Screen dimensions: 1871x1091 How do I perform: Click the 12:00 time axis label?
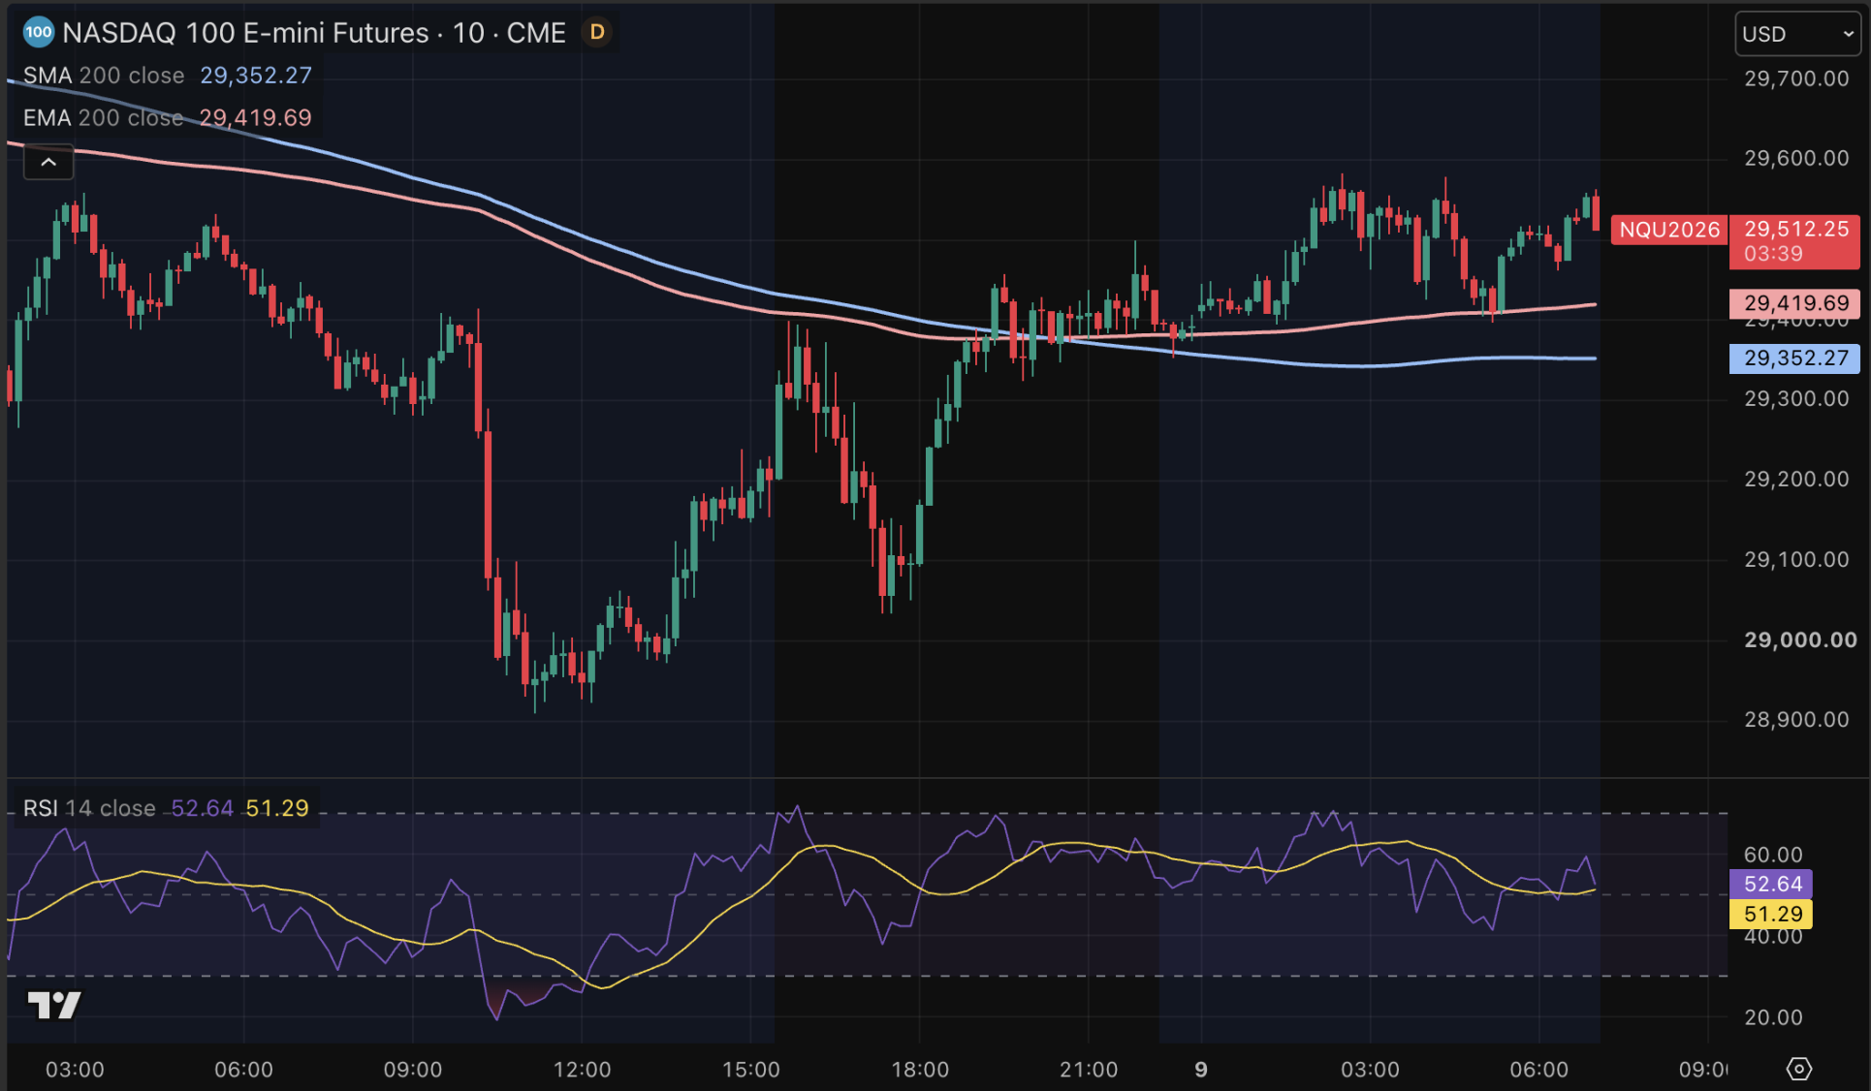point(582,1070)
